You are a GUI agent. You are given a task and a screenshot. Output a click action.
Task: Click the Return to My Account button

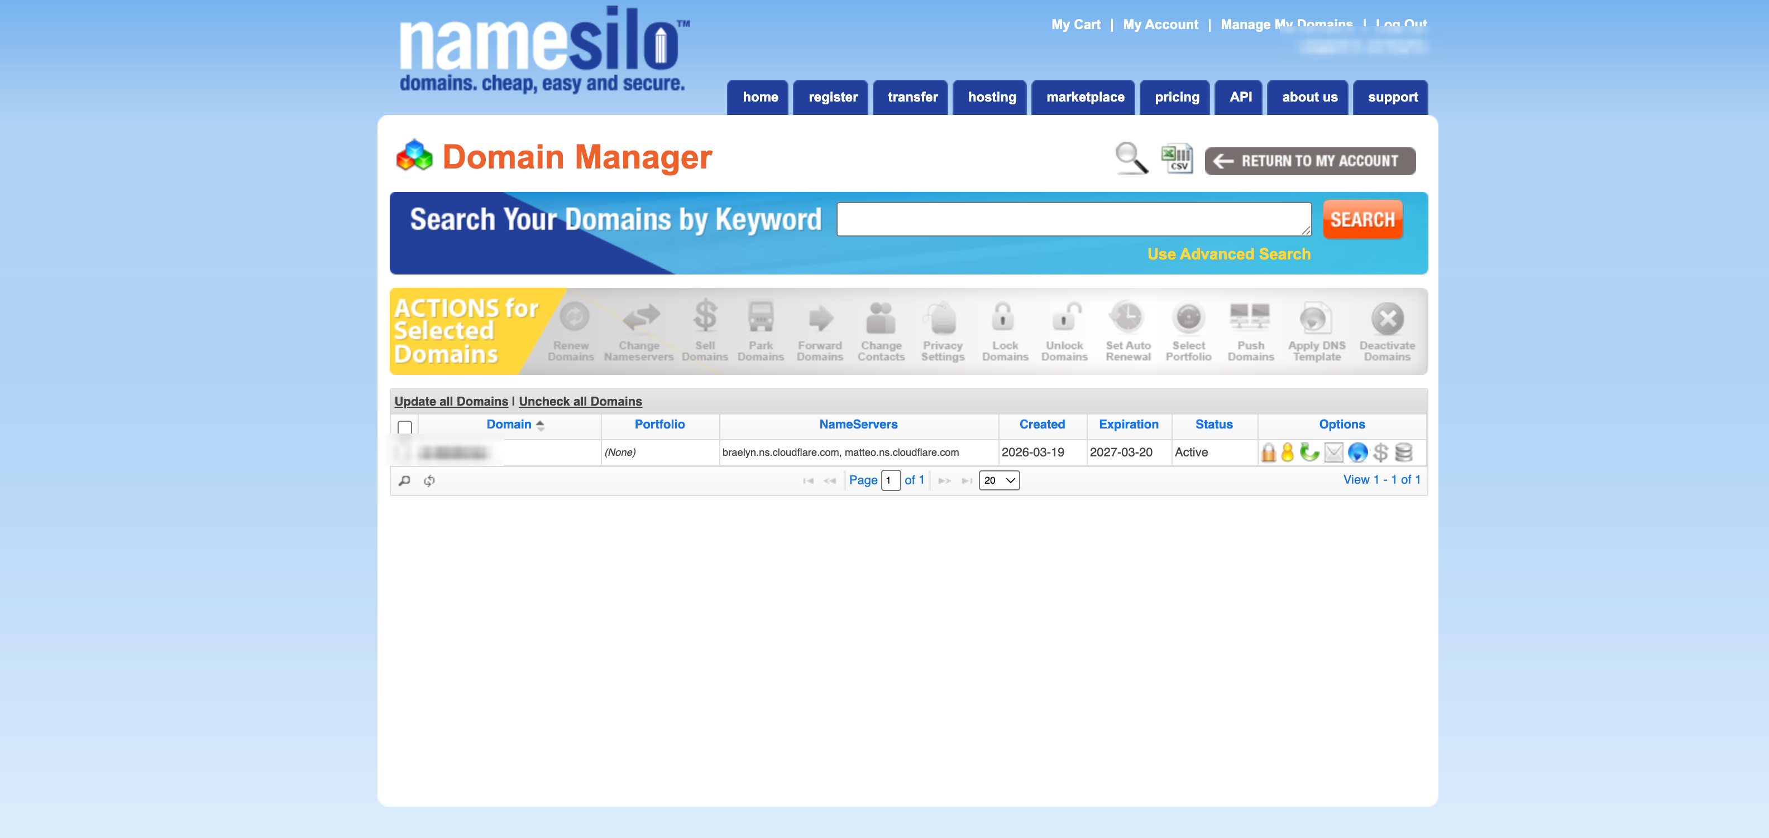click(x=1309, y=161)
